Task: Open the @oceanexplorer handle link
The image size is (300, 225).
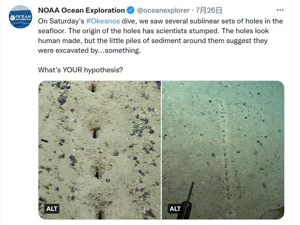Action: point(163,10)
